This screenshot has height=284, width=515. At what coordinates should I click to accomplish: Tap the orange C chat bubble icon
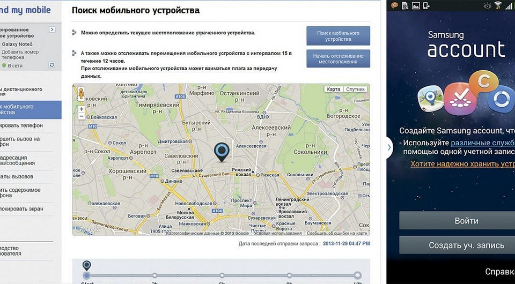(x=483, y=83)
